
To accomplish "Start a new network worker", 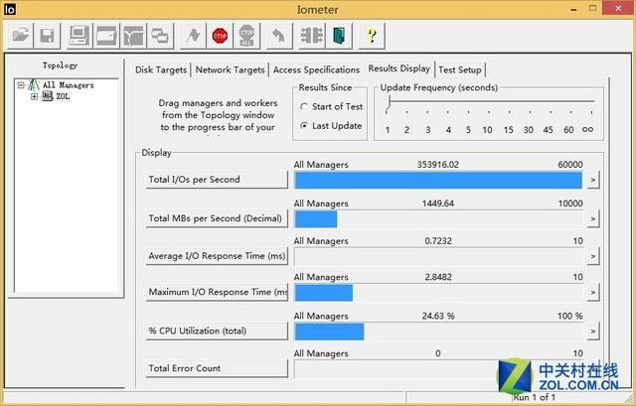I will click(133, 36).
